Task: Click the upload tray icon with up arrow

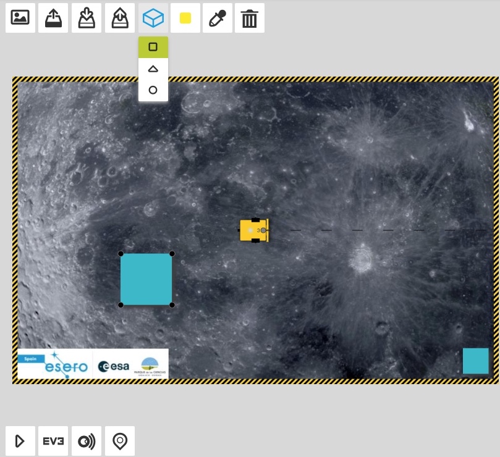Action: [x=53, y=18]
